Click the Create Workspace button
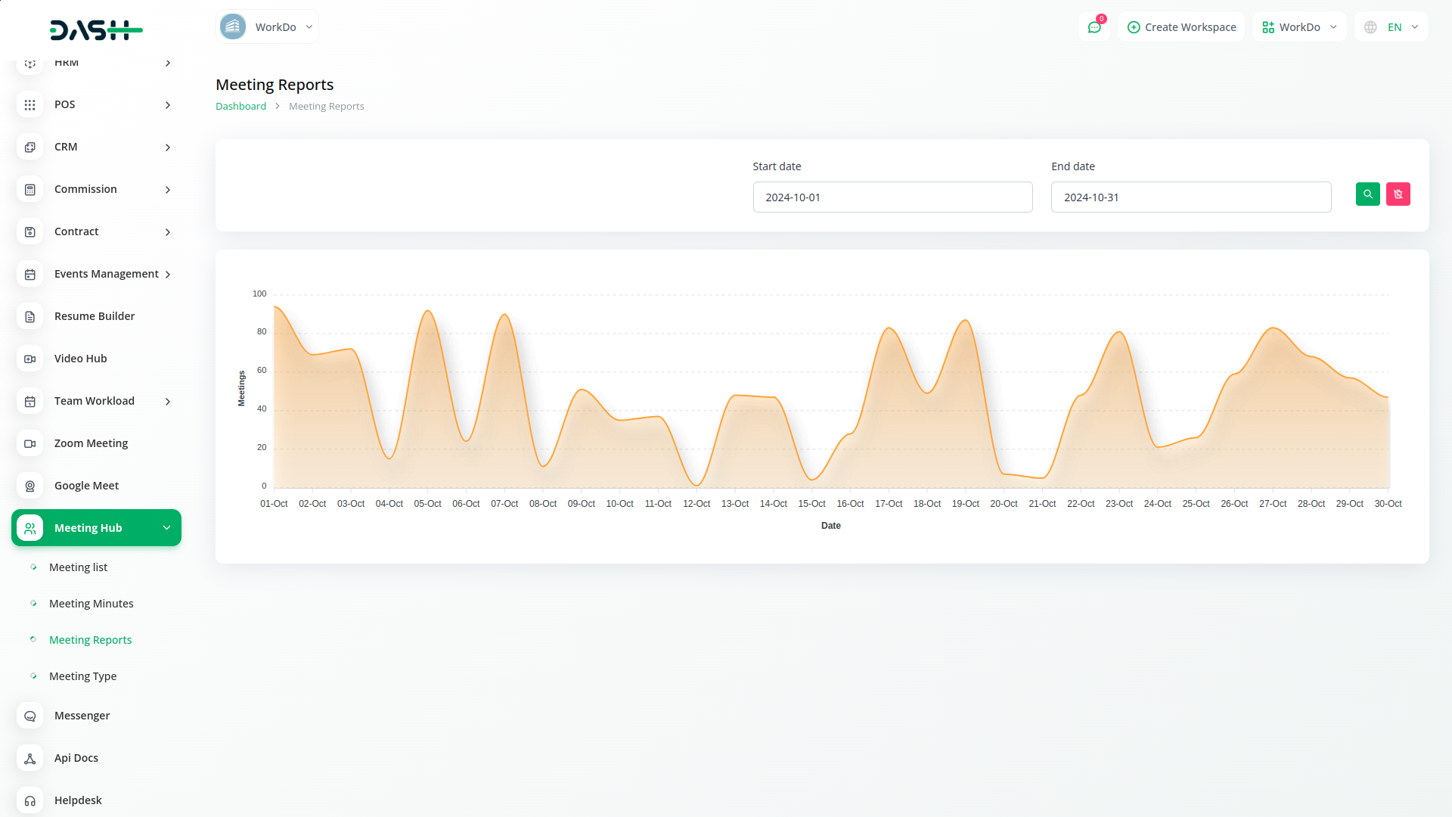 [1181, 27]
